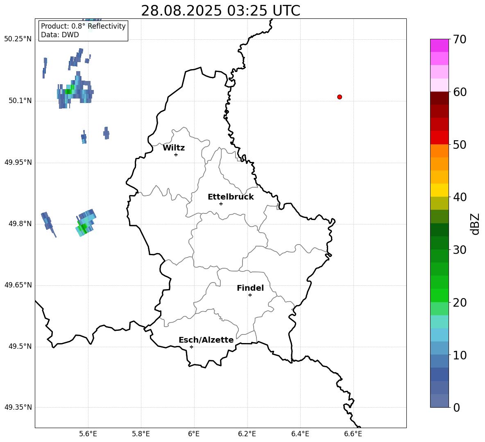The image size is (485, 442).
Task: Click the 5.6°E longitude label
Action: pyautogui.click(x=88, y=434)
